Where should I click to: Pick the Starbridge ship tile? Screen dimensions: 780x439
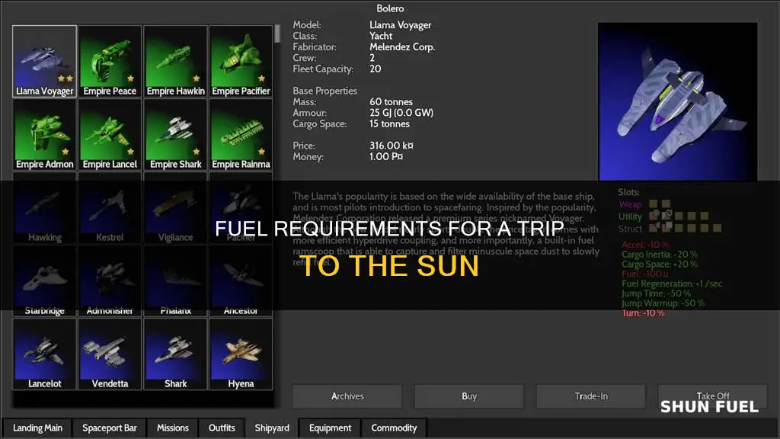[45, 280]
